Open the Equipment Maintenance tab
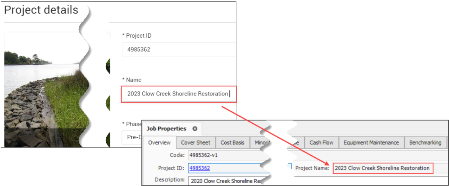The width and height of the screenshot is (449, 186). click(371, 143)
